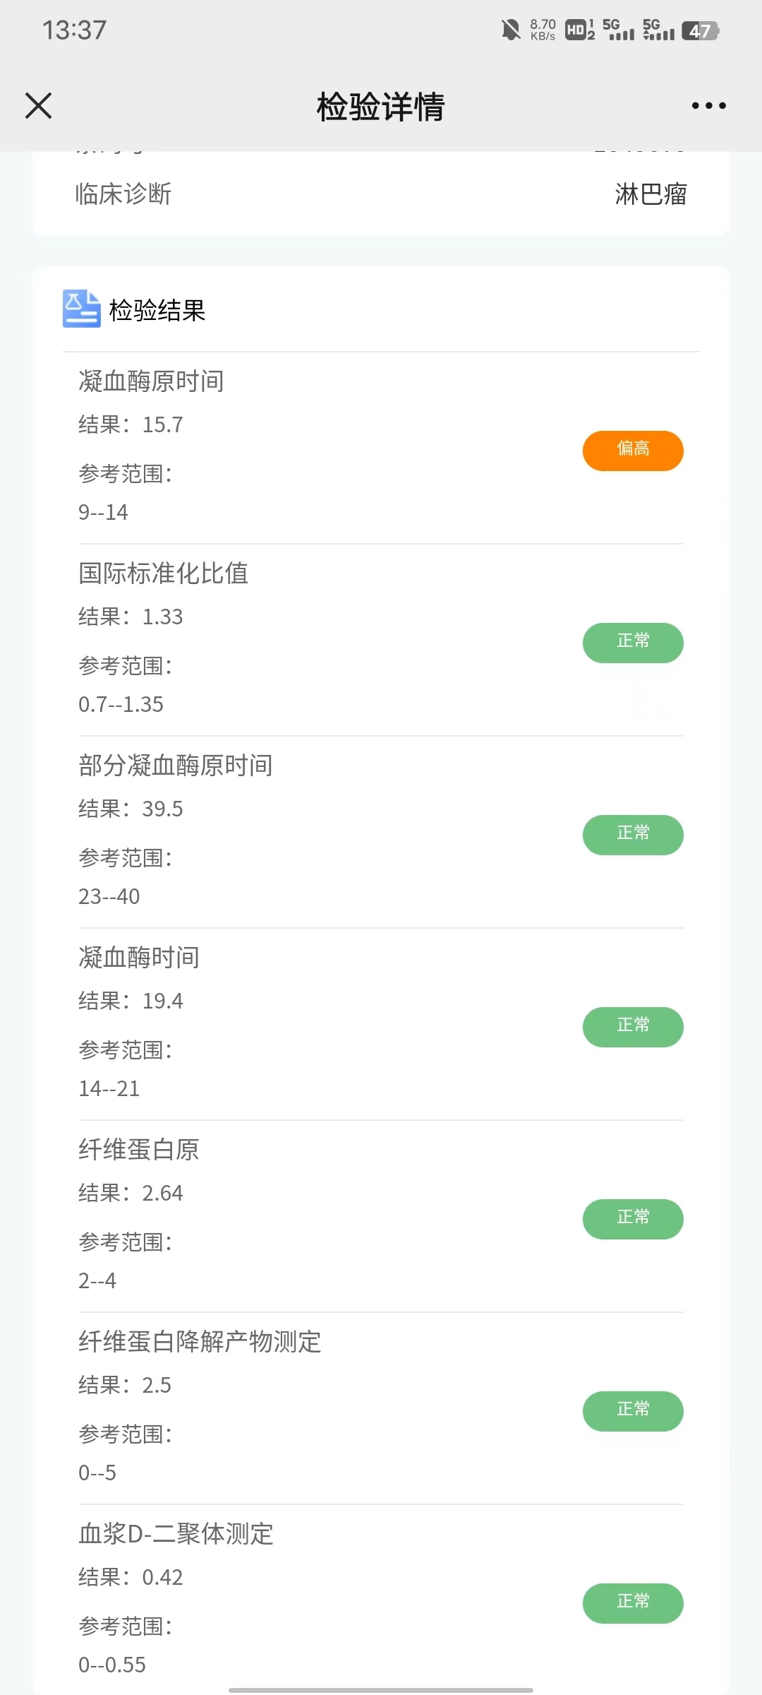Tap the 检验详情 page title
The height and width of the screenshot is (1695, 762).
click(x=381, y=107)
